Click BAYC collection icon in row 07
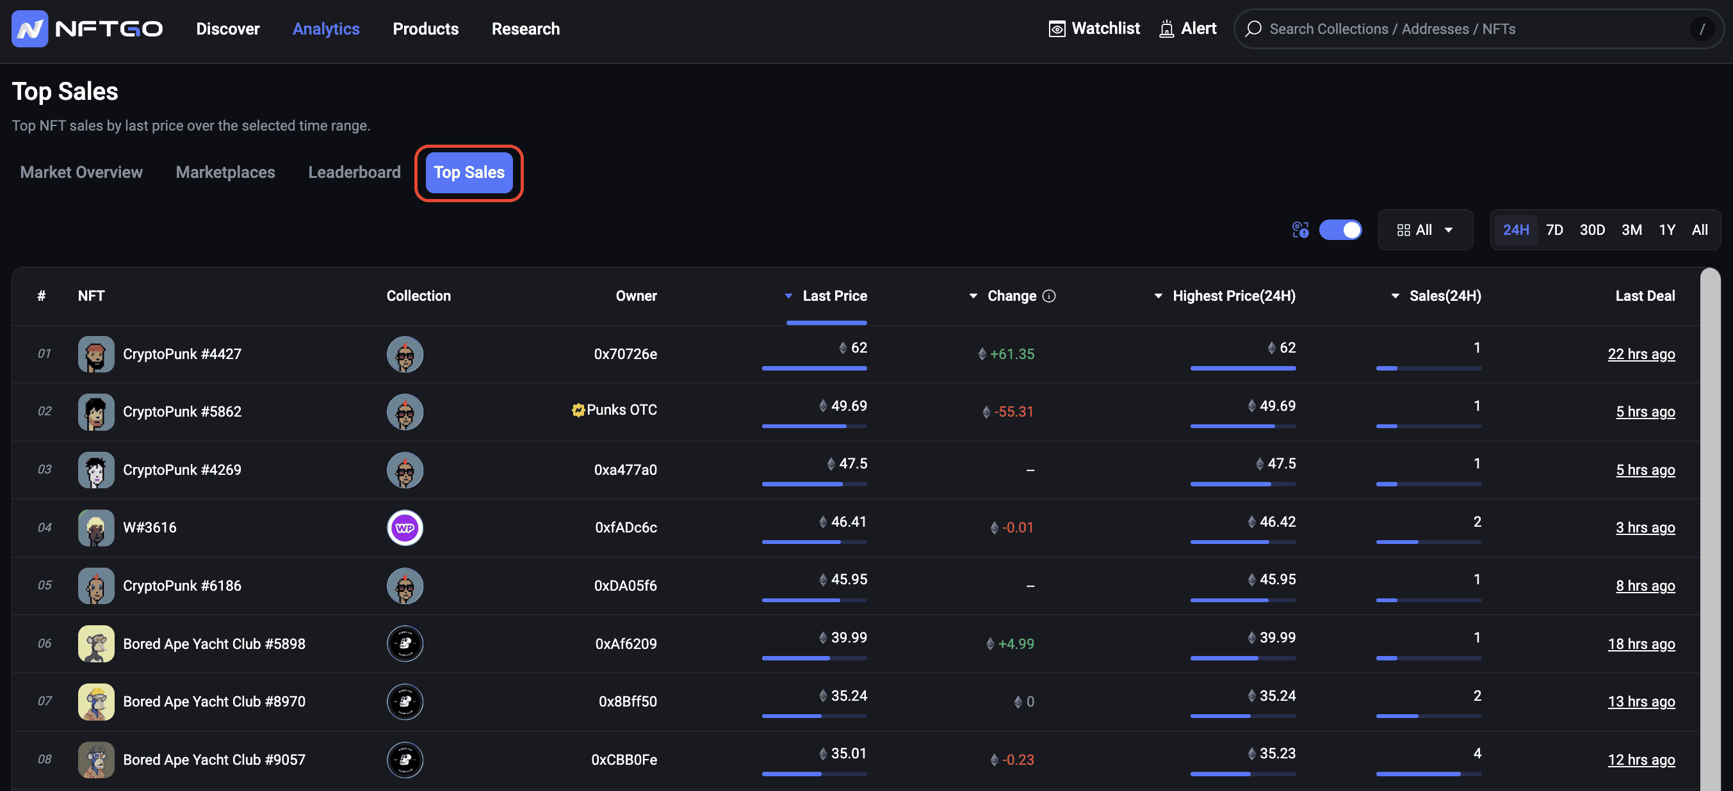This screenshot has width=1733, height=791. [405, 701]
